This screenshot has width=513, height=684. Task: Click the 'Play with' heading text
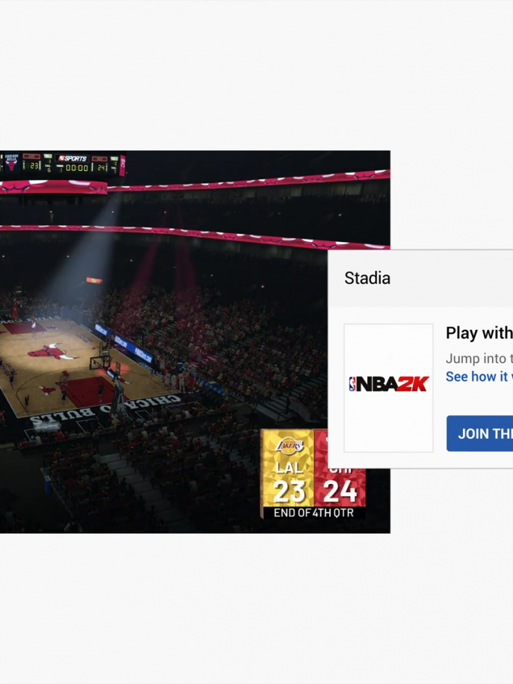click(x=479, y=333)
